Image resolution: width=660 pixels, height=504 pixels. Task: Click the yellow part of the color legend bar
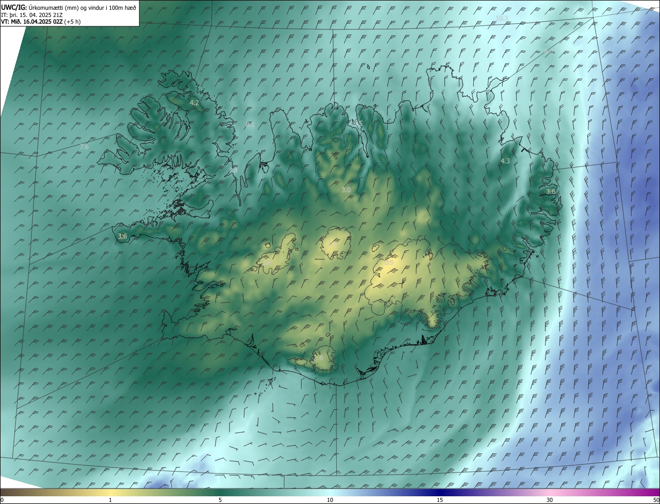(x=110, y=493)
